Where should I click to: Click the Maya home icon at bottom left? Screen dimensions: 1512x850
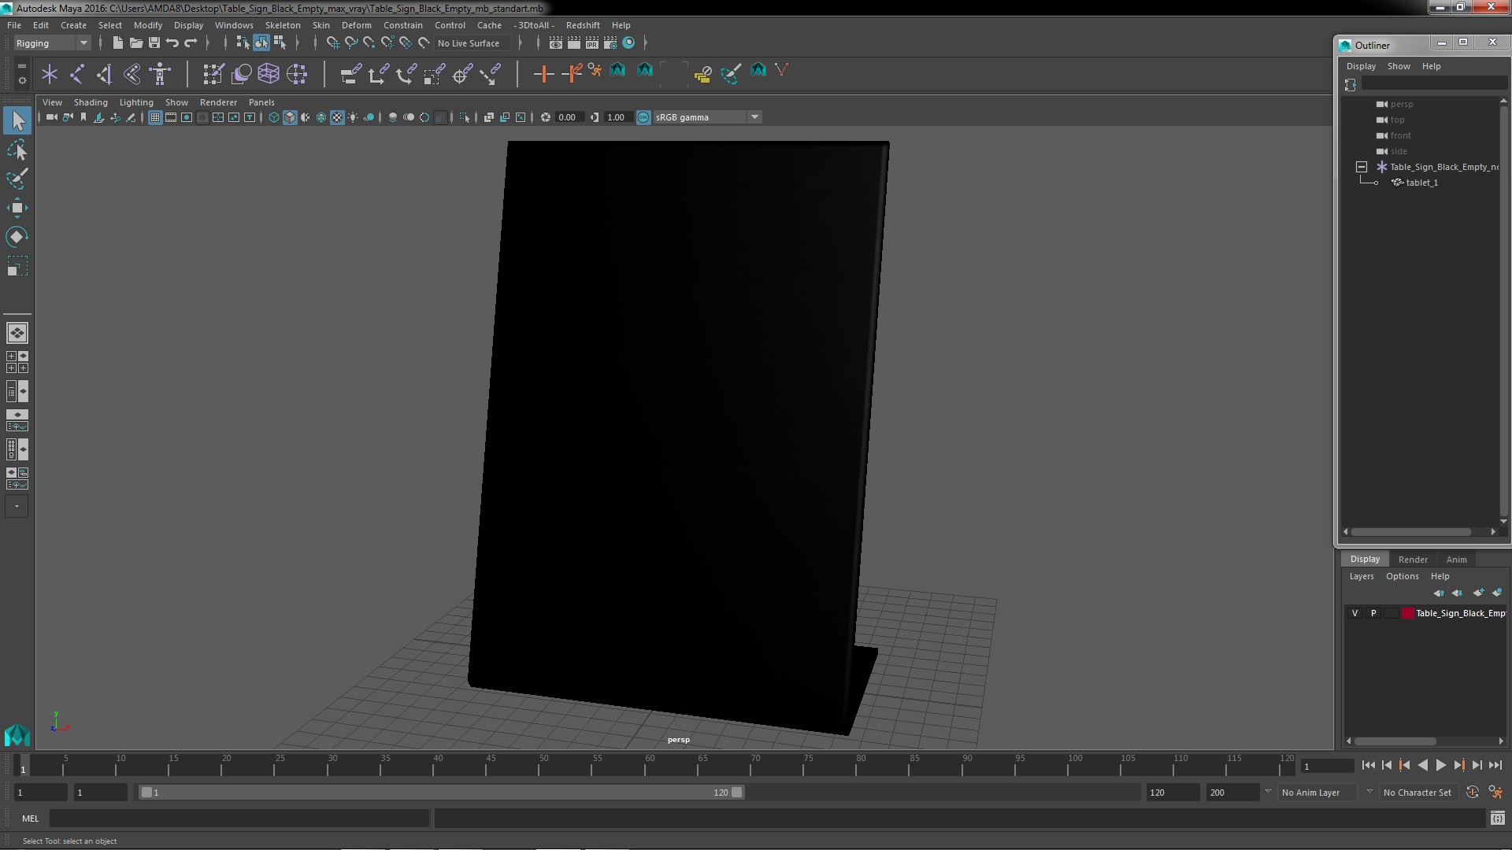(17, 735)
